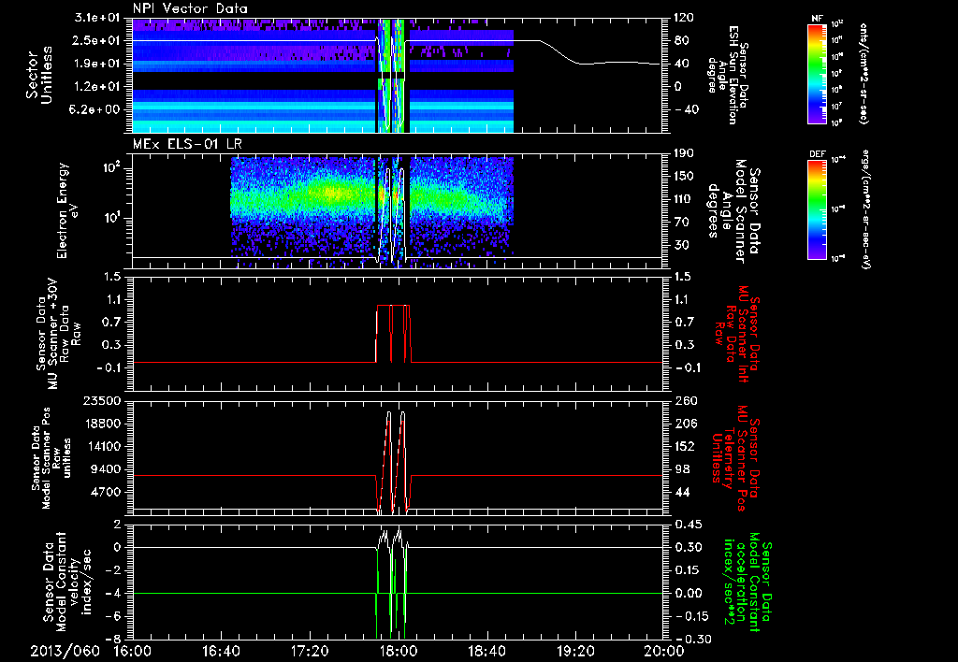Click the '80' sun elevation tick label

(681, 40)
